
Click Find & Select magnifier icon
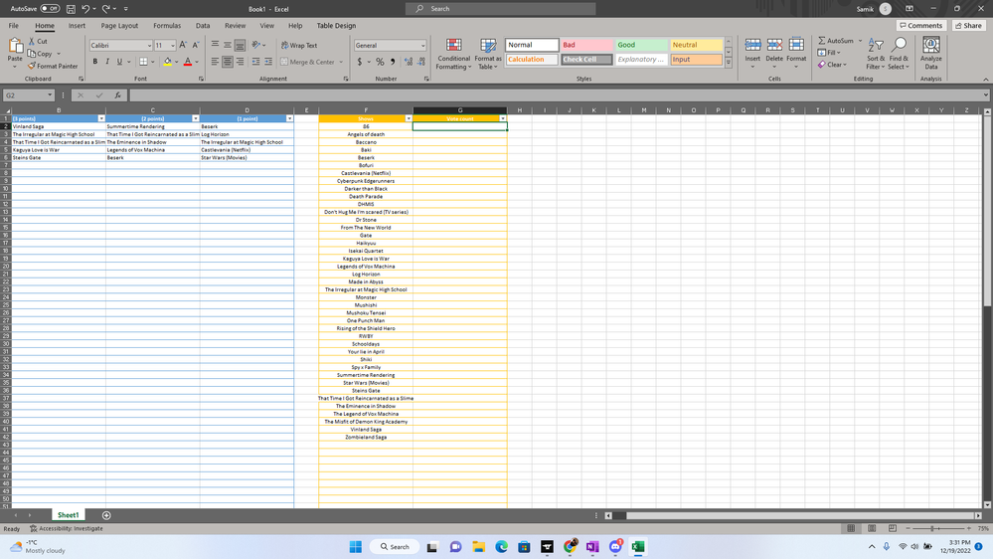click(898, 45)
